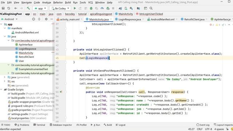Open the Profiler tool window

(x=82, y=125)
